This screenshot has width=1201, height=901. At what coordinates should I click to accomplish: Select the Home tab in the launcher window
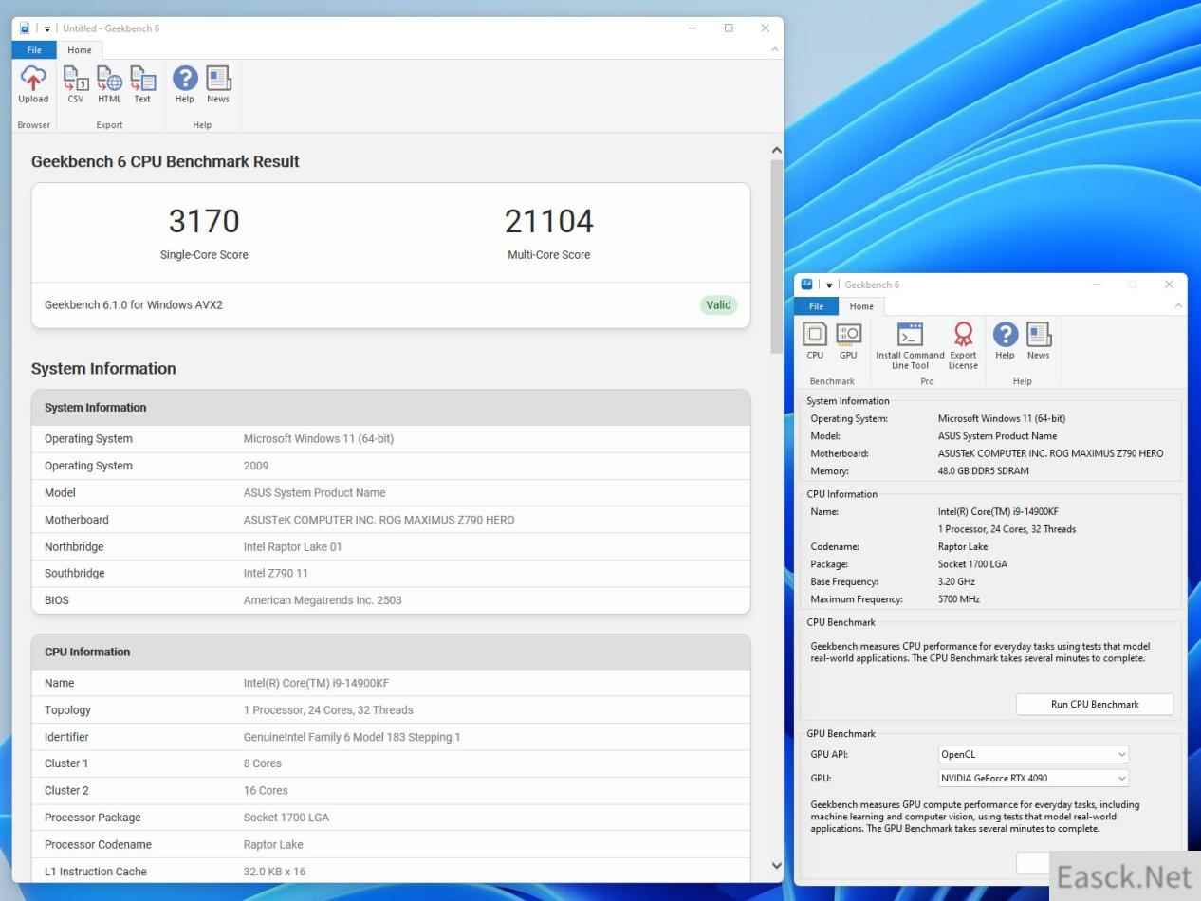click(x=861, y=306)
